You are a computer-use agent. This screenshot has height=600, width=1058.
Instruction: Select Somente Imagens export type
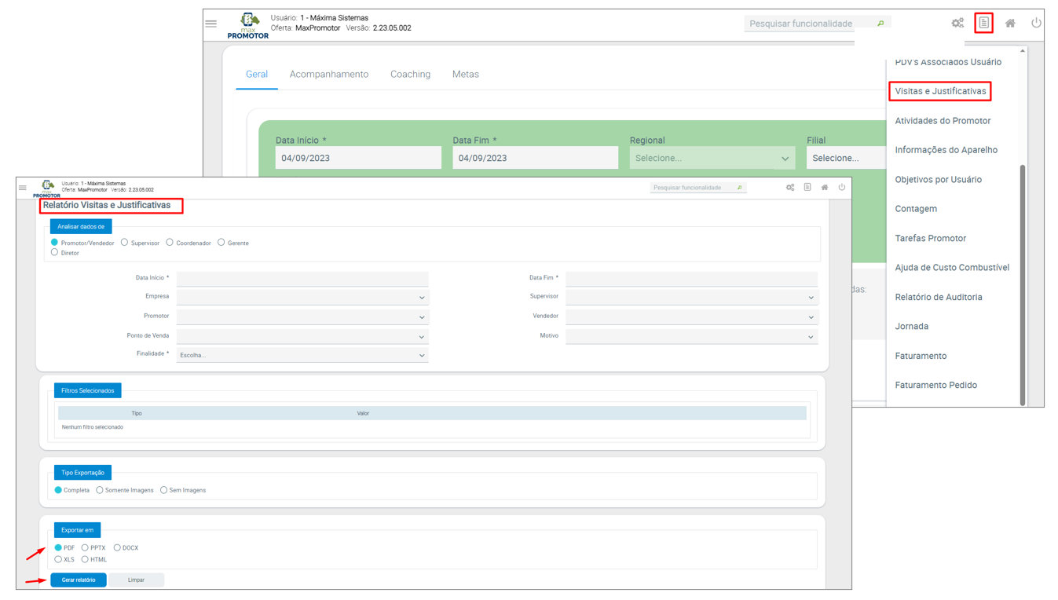(x=100, y=490)
